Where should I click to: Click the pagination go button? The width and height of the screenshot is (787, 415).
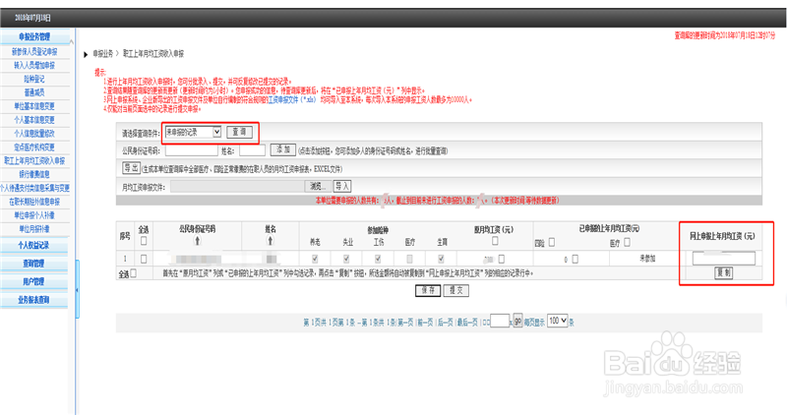(517, 321)
